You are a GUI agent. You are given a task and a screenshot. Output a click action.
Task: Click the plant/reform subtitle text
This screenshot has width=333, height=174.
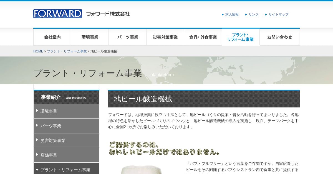[x=162, y=75]
